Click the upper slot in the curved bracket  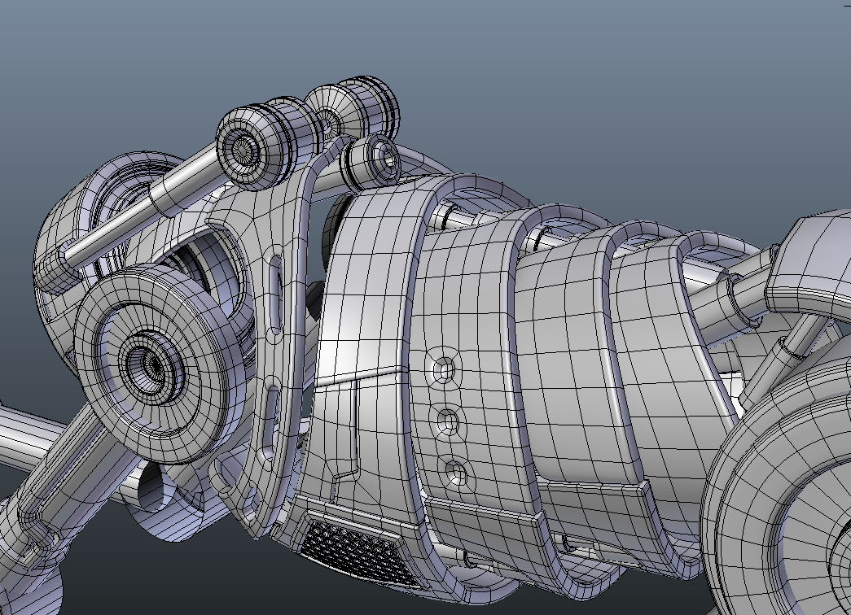pyautogui.click(x=275, y=291)
